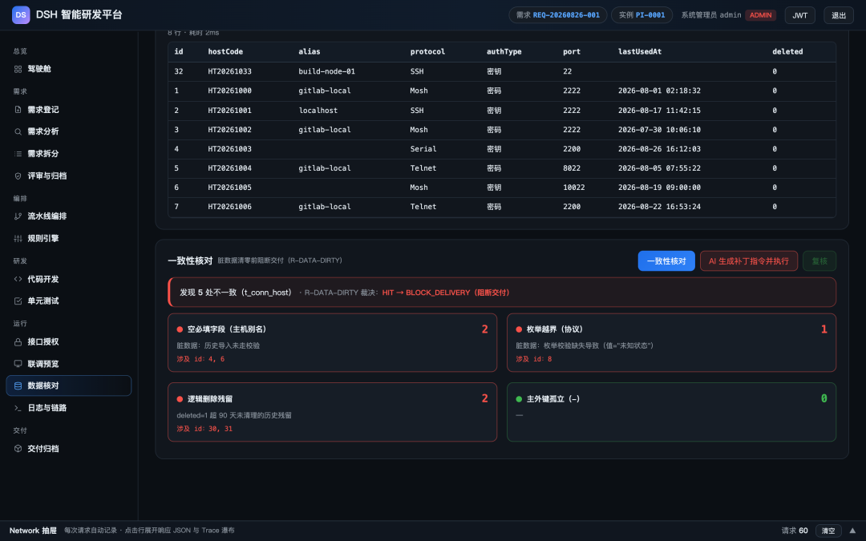Click the JWT button

click(x=799, y=15)
